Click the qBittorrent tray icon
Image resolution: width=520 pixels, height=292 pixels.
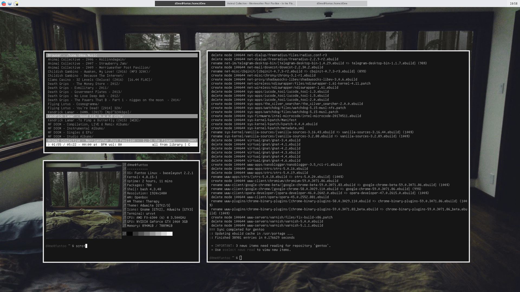[x=10, y=4]
